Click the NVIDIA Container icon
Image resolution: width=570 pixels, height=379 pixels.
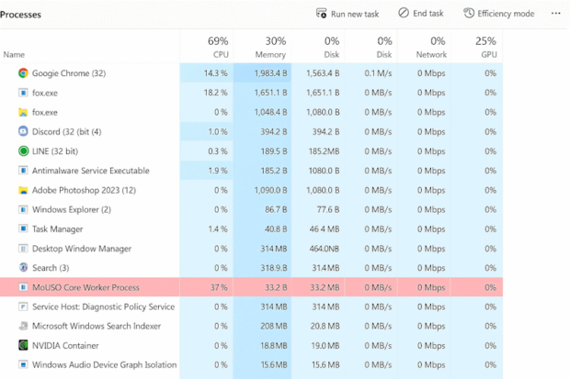23,345
